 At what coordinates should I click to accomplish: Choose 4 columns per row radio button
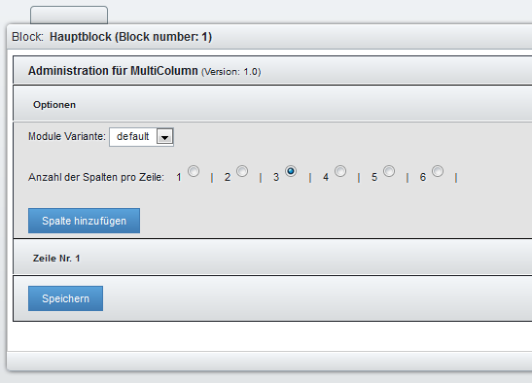[x=340, y=171]
